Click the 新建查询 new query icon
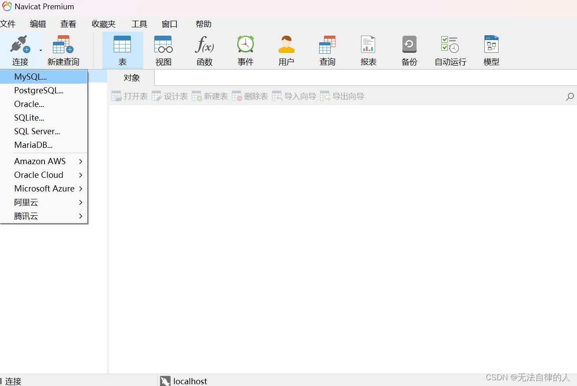Screen dimensions: 577x386 pyautogui.click(x=63, y=44)
